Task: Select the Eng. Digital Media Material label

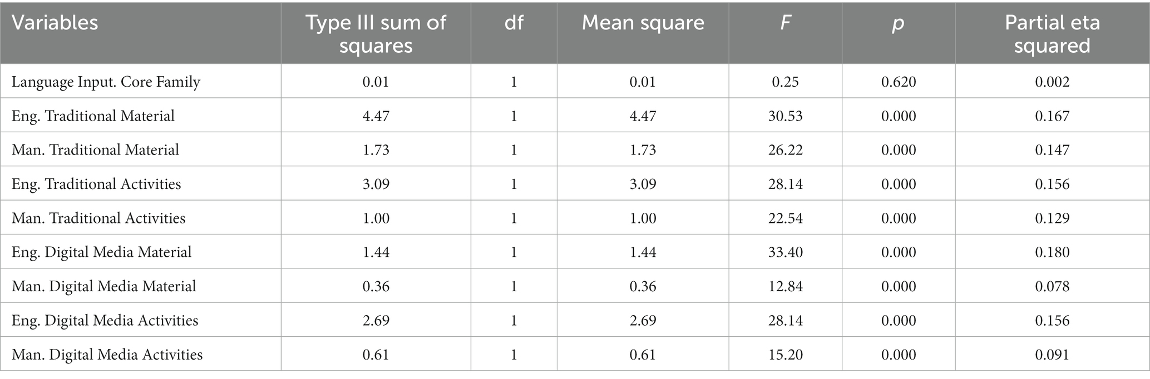Action: tap(101, 252)
